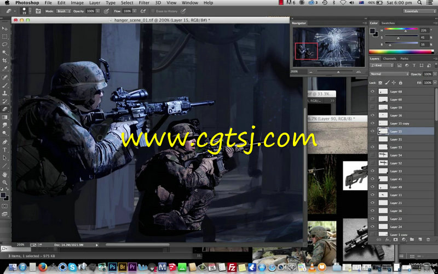
Task: Hide Layer 15 copy with its eye icon
Action: [372, 123]
